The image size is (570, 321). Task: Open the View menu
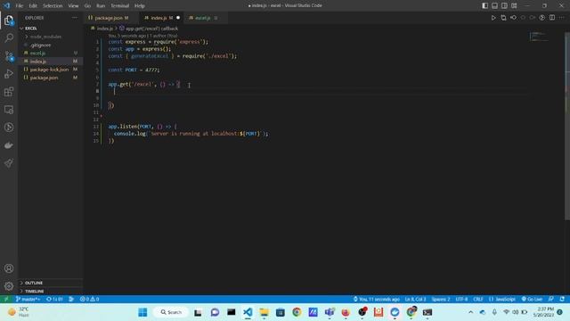pyautogui.click(x=73, y=6)
